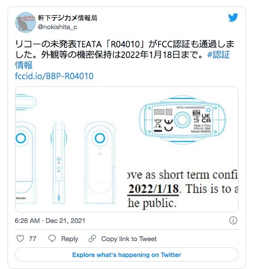Image resolution: width=254 pixels, height=269 pixels.
Task: Click the Twitter bird logo
Action: (233, 17)
